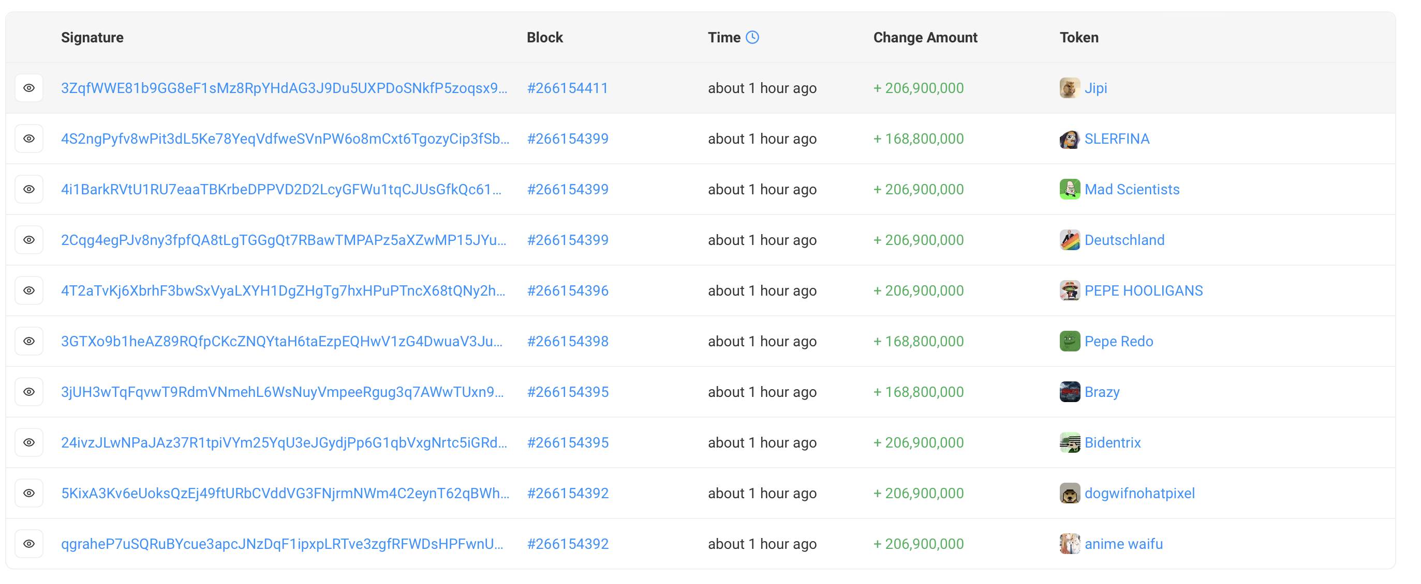The width and height of the screenshot is (1421, 584).
Task: Open block #266154399 in Deutschland row
Action: coord(568,240)
